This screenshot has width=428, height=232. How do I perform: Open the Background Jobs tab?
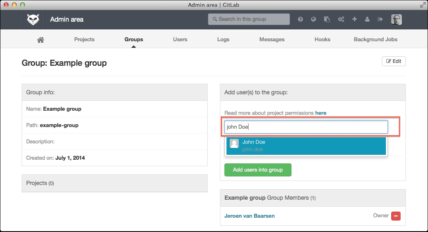click(375, 40)
